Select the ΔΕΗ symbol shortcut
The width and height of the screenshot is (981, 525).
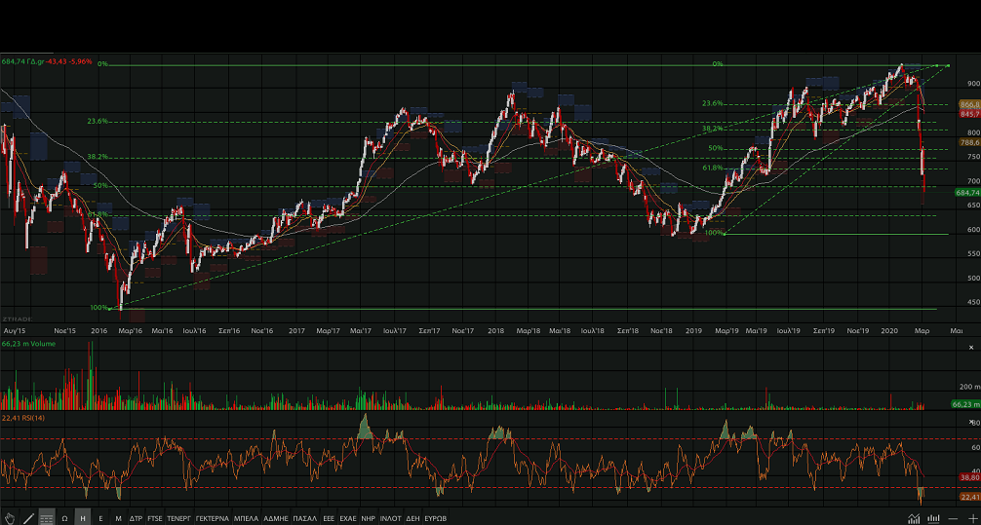tap(412, 518)
